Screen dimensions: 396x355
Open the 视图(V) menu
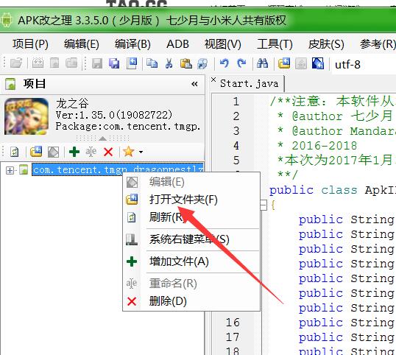click(223, 44)
